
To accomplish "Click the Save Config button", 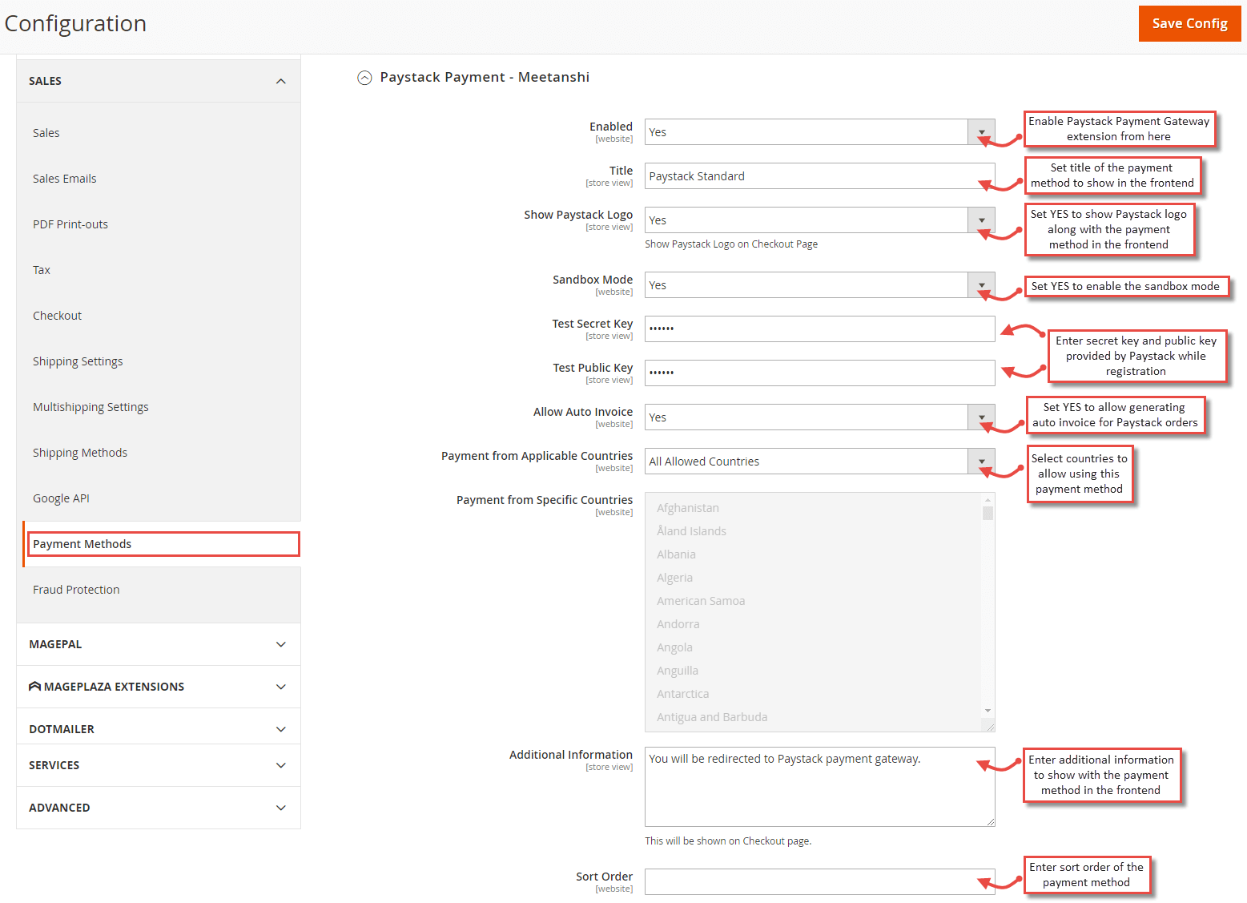I will click(x=1189, y=23).
